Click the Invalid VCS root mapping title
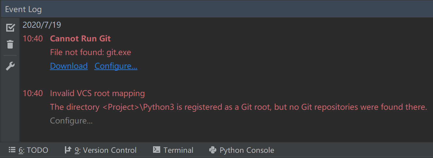This screenshot has width=433, height=158. tap(97, 93)
